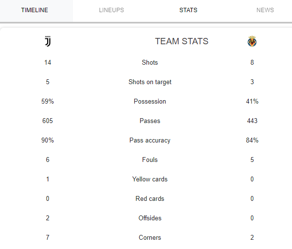Go to the NEWS tab
The width and height of the screenshot is (292, 249).
click(265, 10)
